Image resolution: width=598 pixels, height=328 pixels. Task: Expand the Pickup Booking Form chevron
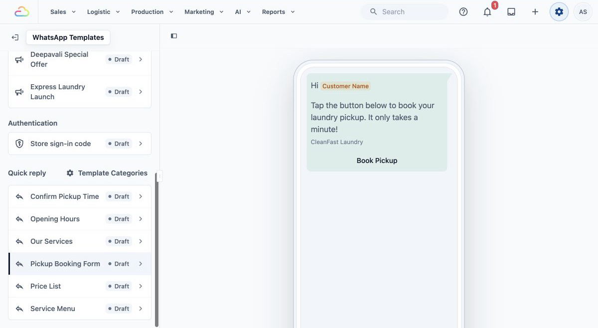point(141,264)
